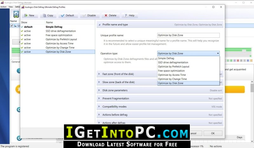Toggle checkmark for Optimize by Prefetch Layout profile

tap(22, 39)
